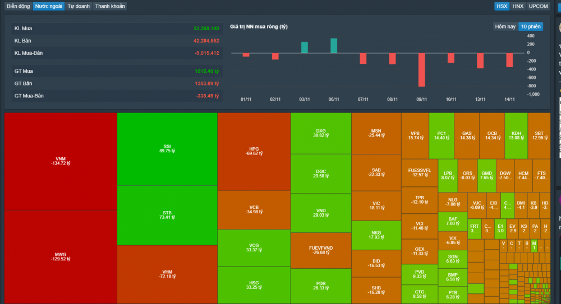Open the Biến động tab

[19, 6]
